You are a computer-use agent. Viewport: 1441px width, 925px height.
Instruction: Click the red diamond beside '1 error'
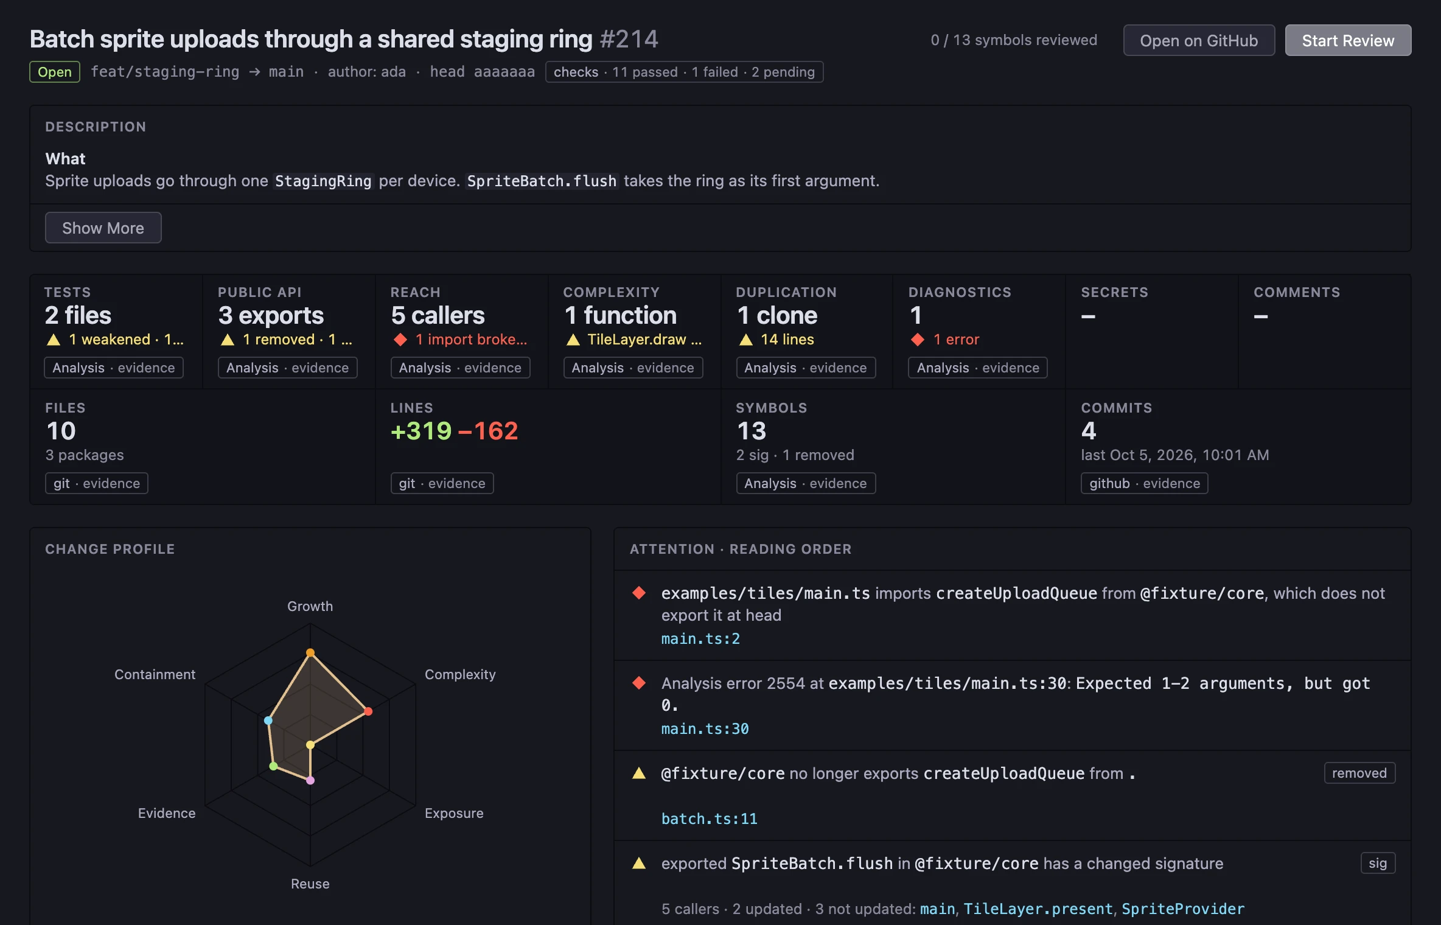(918, 340)
